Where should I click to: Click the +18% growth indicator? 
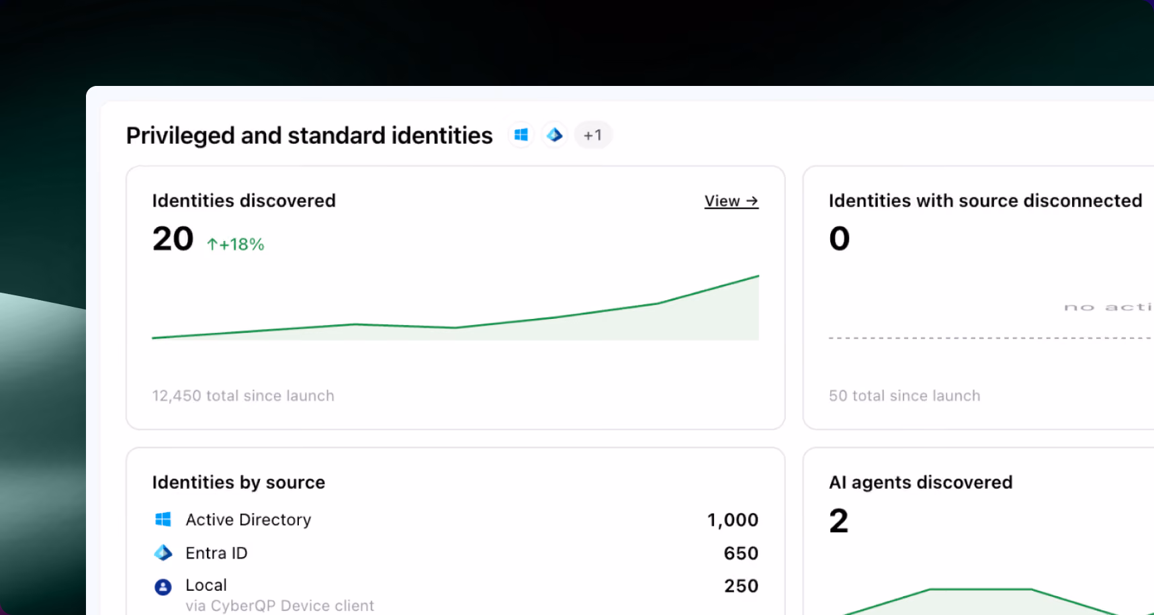(x=235, y=244)
